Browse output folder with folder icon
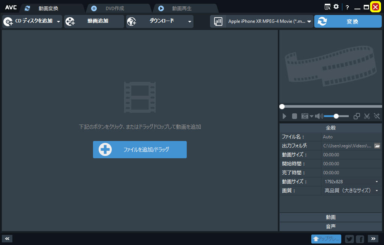 [377, 146]
